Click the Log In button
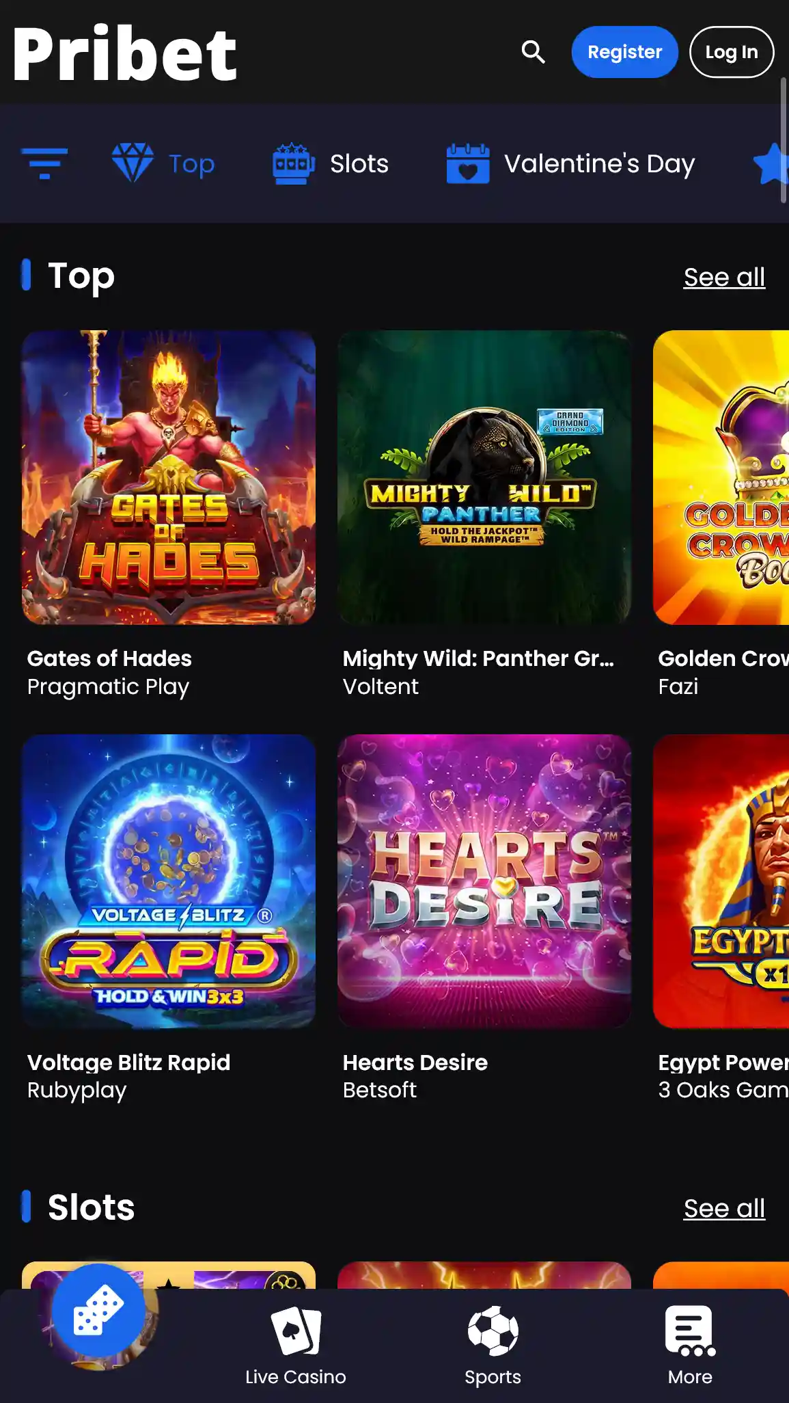 [732, 52]
